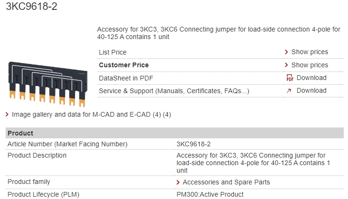Image resolution: width=348 pixels, height=199 pixels.
Task: Click the red chevron before Accessories and Spare Parts
Action: pos(178,183)
